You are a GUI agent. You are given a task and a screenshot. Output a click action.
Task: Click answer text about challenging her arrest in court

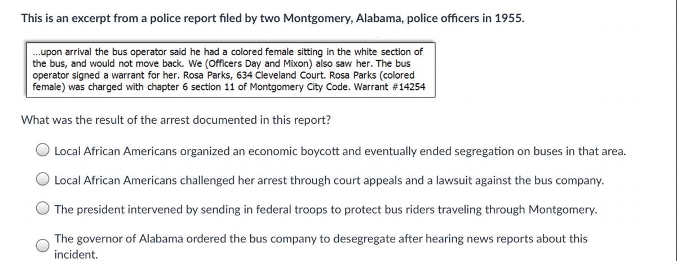(x=329, y=181)
